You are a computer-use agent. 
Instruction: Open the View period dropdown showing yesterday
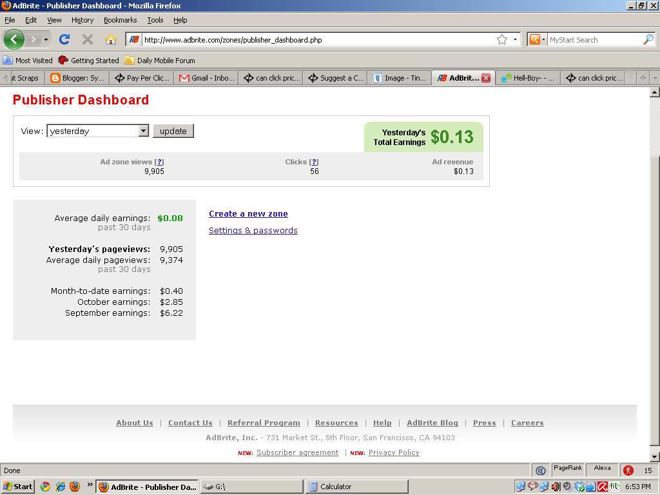tap(98, 131)
